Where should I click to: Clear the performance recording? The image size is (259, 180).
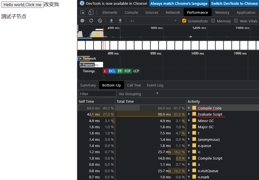pos(100,21)
